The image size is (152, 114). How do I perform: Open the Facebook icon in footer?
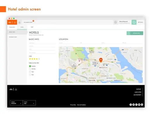(x=131, y=105)
